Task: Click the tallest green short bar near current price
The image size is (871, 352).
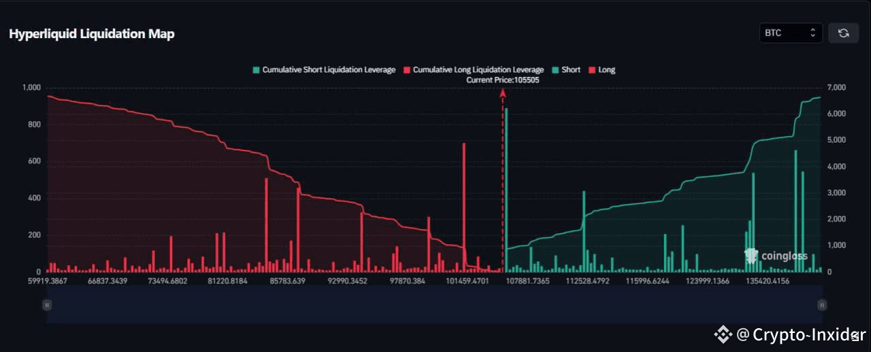Action: (x=506, y=190)
